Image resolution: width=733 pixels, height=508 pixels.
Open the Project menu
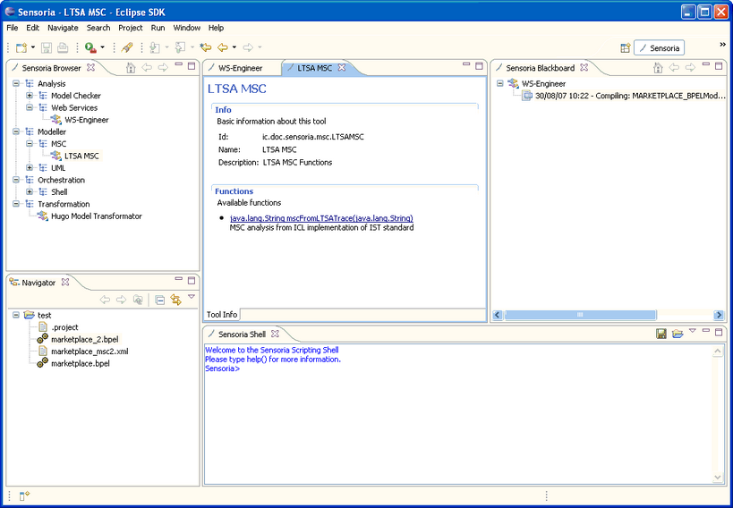tap(131, 28)
